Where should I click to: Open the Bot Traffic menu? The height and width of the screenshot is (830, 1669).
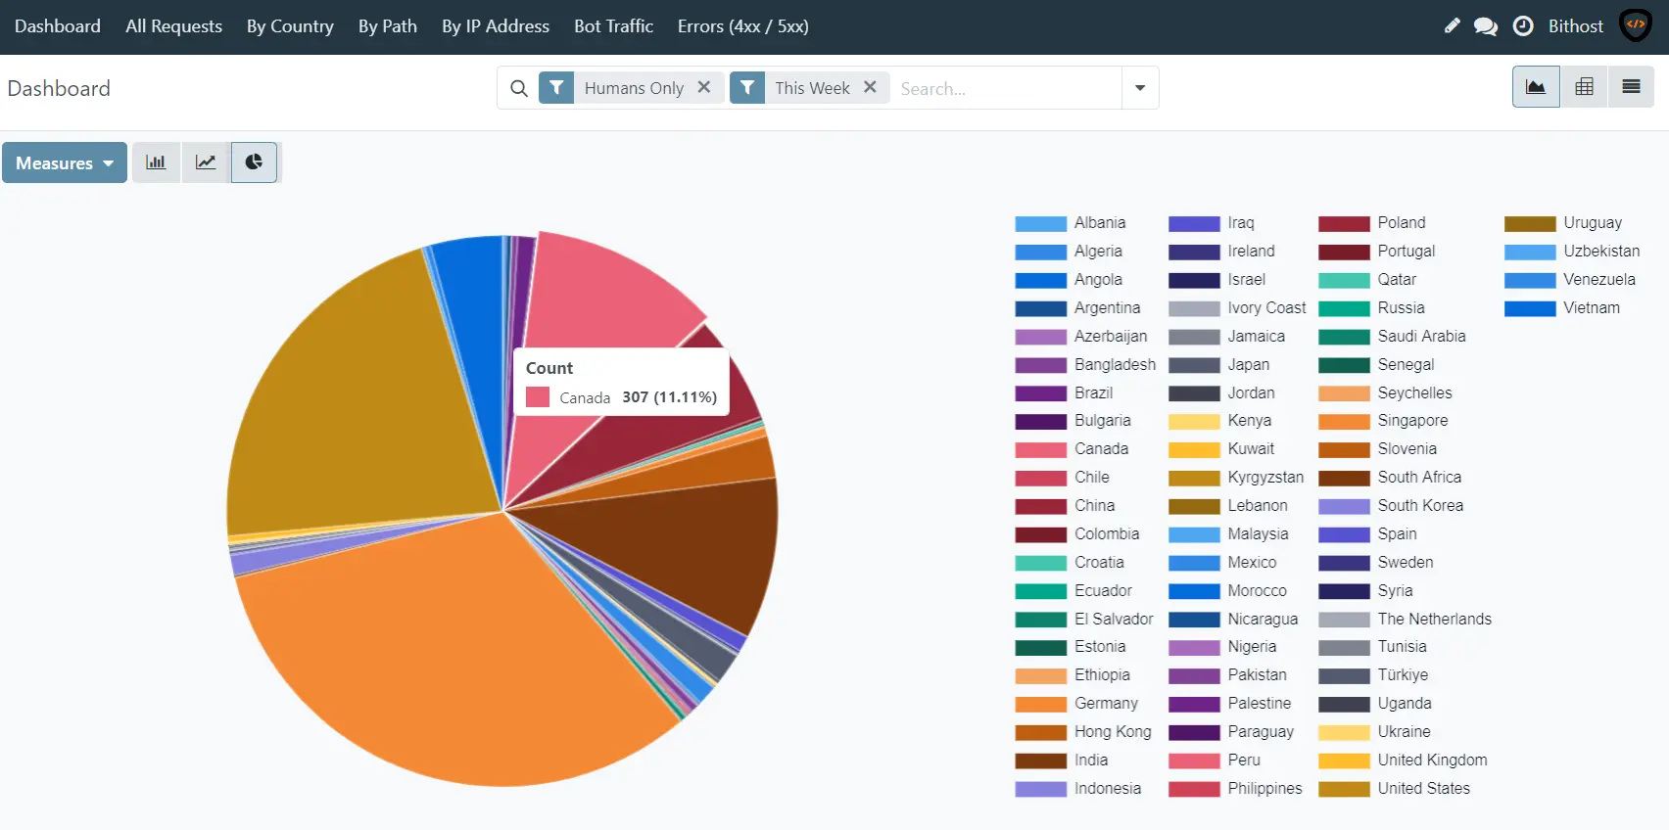coord(613,26)
